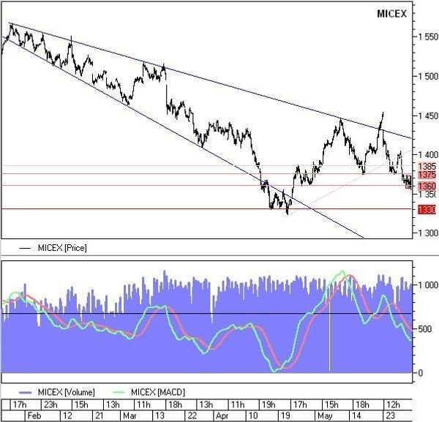
Task: Click the Feb date axis label
Action: [x=34, y=415]
